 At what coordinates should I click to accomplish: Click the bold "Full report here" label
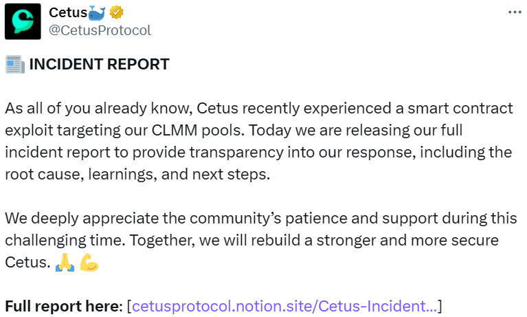coord(63,306)
